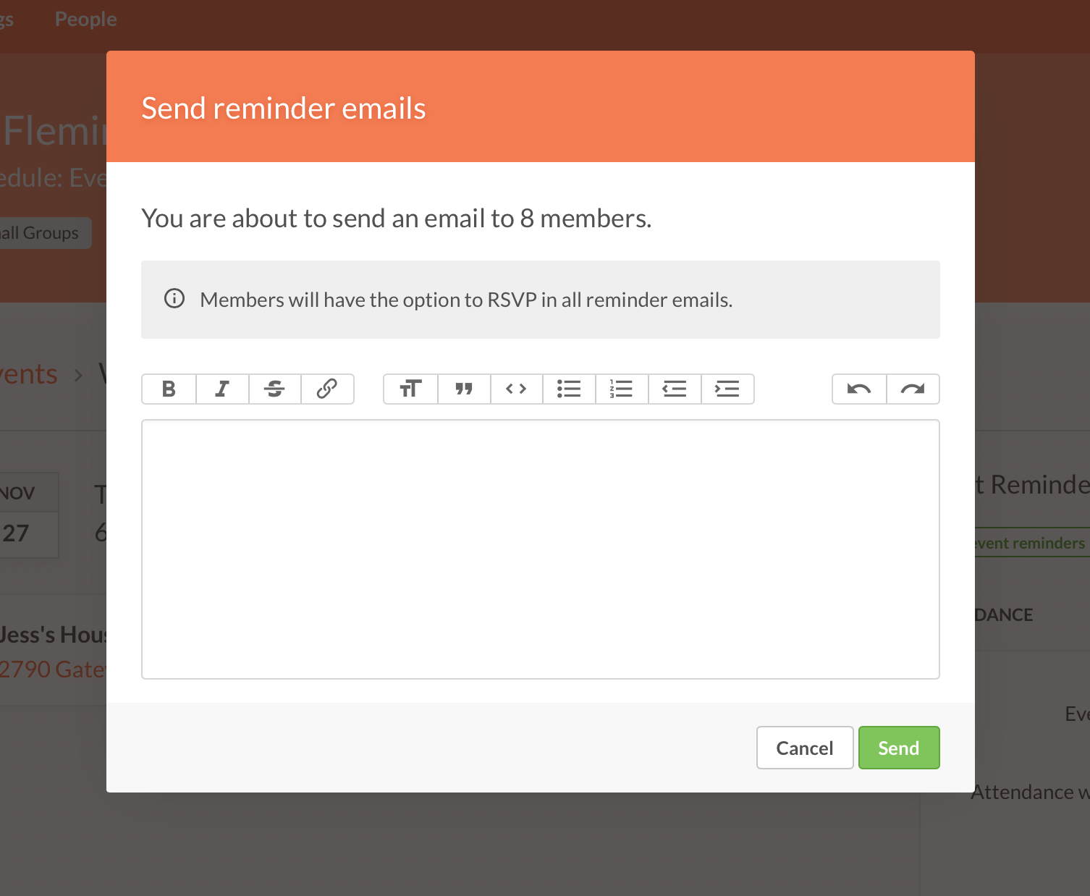Insert a hyperlink using the link icon
This screenshot has height=896, width=1090.
tap(327, 389)
